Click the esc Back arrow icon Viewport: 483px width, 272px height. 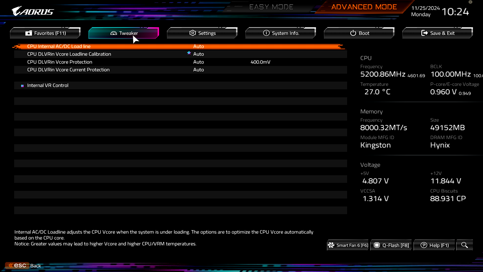pos(11,265)
